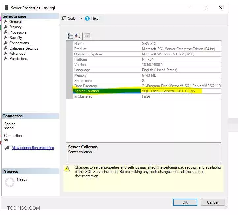
Task: Minimize the Server Properties window
Action: [191, 8]
